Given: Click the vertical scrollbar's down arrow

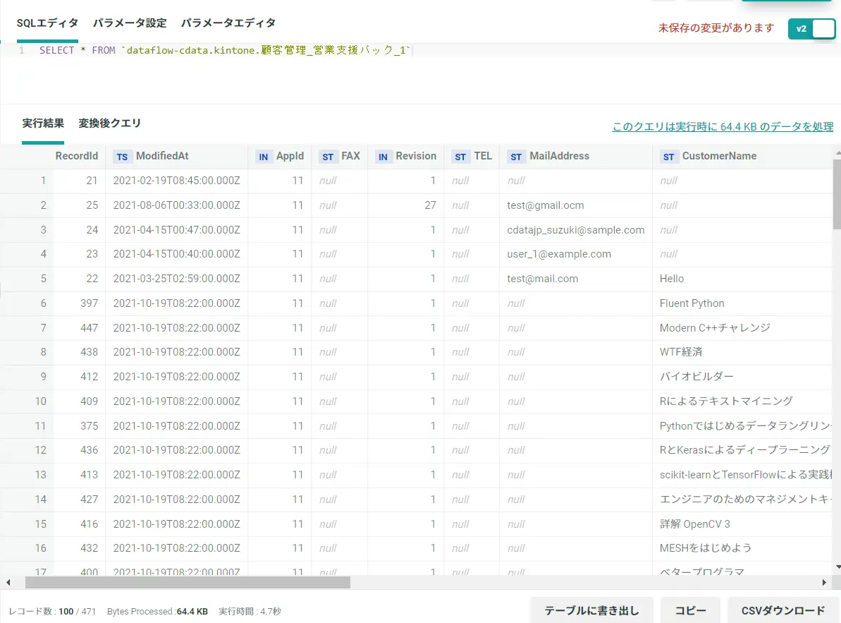Looking at the screenshot, I should coord(837,567).
